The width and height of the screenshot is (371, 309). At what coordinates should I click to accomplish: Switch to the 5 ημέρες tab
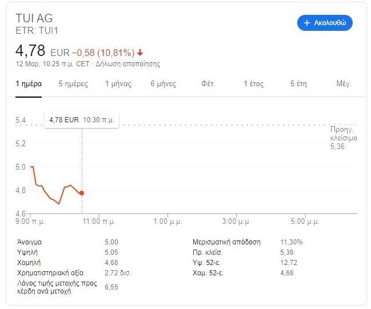[73, 84]
